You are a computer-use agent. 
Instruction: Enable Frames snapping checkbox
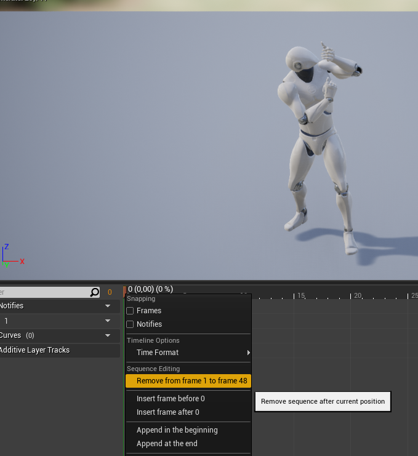(130, 311)
